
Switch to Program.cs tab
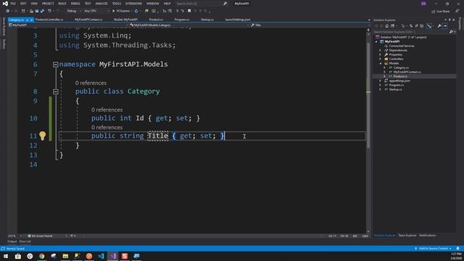182,20
